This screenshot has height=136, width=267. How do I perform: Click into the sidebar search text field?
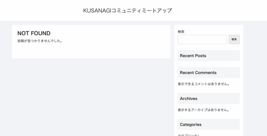click(202, 40)
